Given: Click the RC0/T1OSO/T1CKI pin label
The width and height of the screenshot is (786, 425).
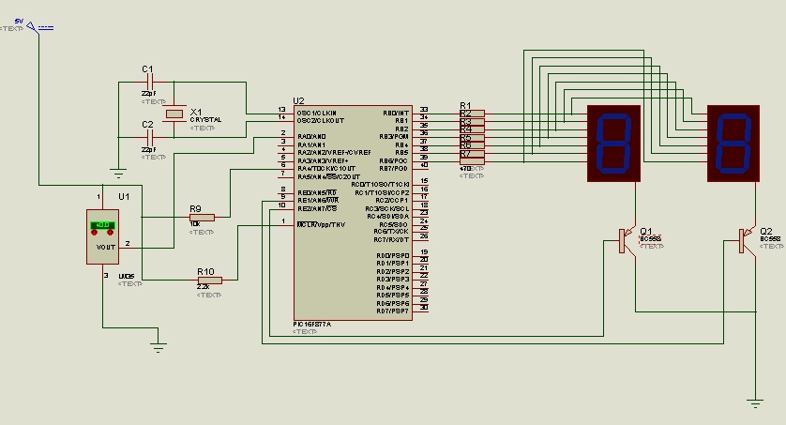Looking at the screenshot, I should click(380, 185).
